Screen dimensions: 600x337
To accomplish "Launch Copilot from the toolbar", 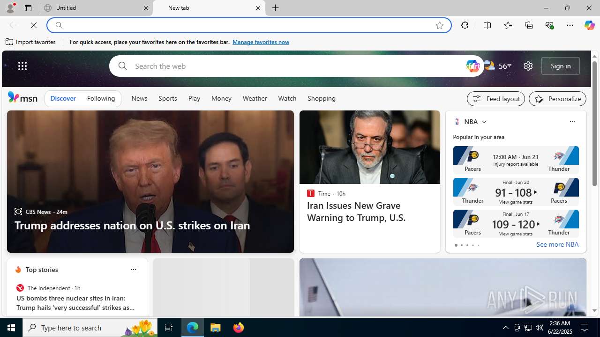I will click(x=589, y=25).
